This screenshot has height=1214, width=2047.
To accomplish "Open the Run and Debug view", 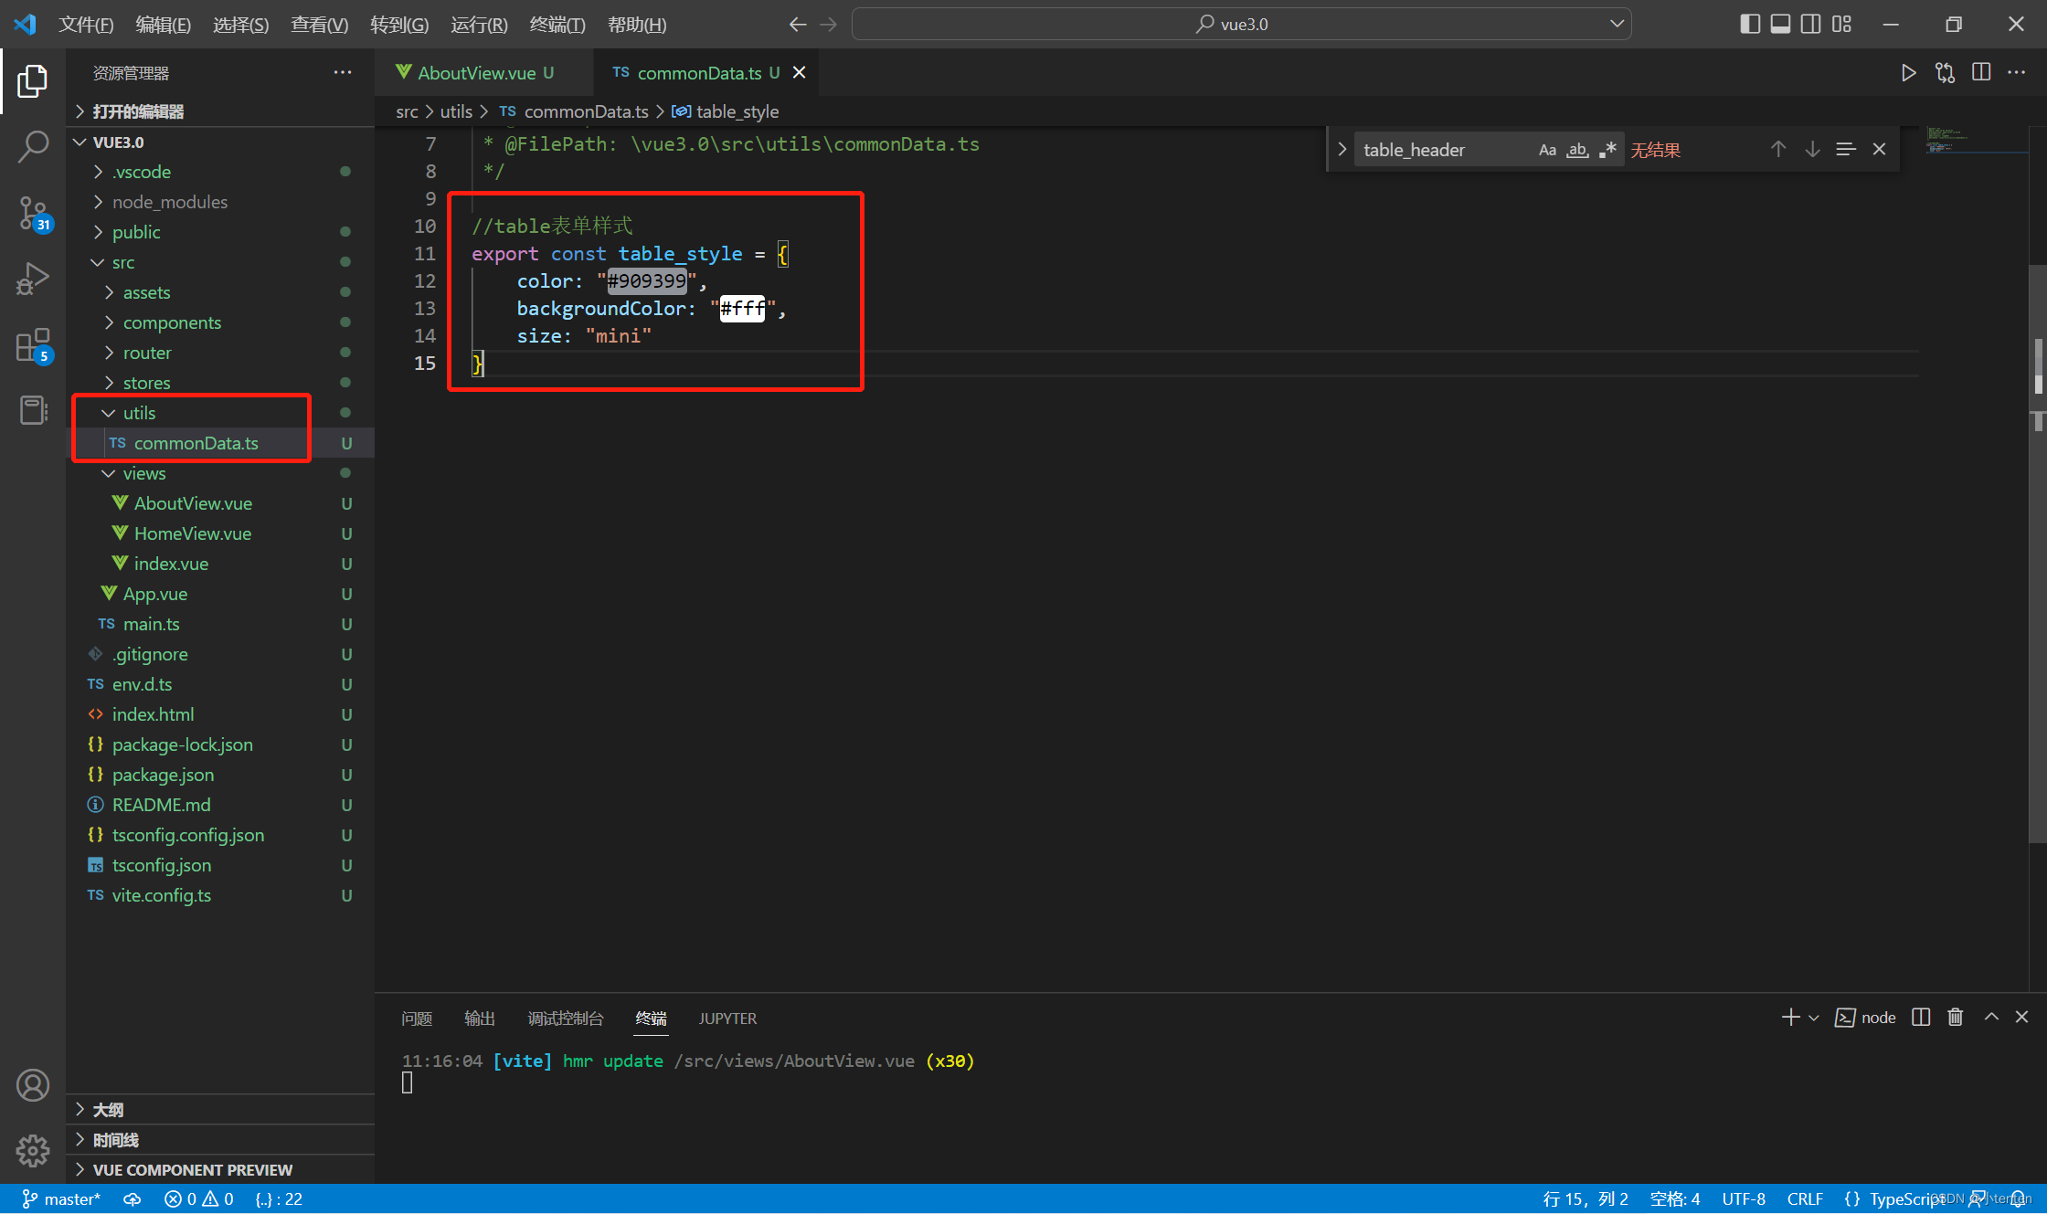I will point(33,279).
